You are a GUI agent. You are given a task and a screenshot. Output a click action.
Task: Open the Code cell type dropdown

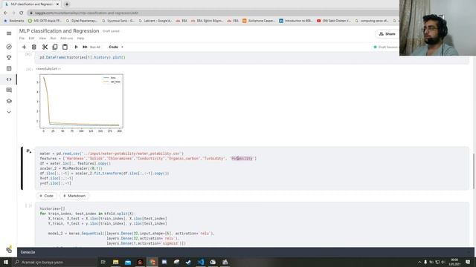(116, 47)
